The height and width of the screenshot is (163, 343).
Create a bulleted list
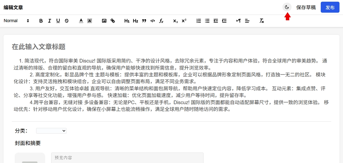207,21
